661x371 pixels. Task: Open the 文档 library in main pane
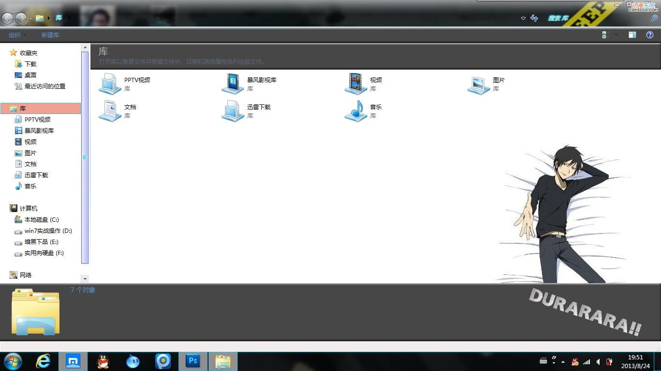(x=110, y=111)
